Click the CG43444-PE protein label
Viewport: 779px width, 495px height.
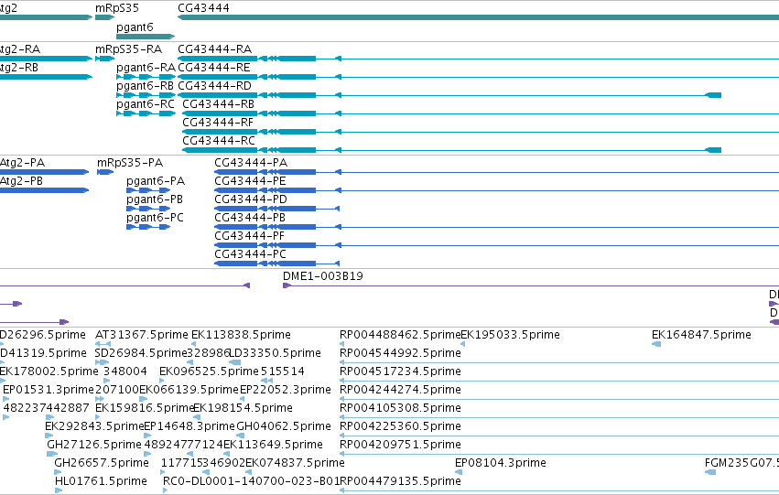(251, 181)
